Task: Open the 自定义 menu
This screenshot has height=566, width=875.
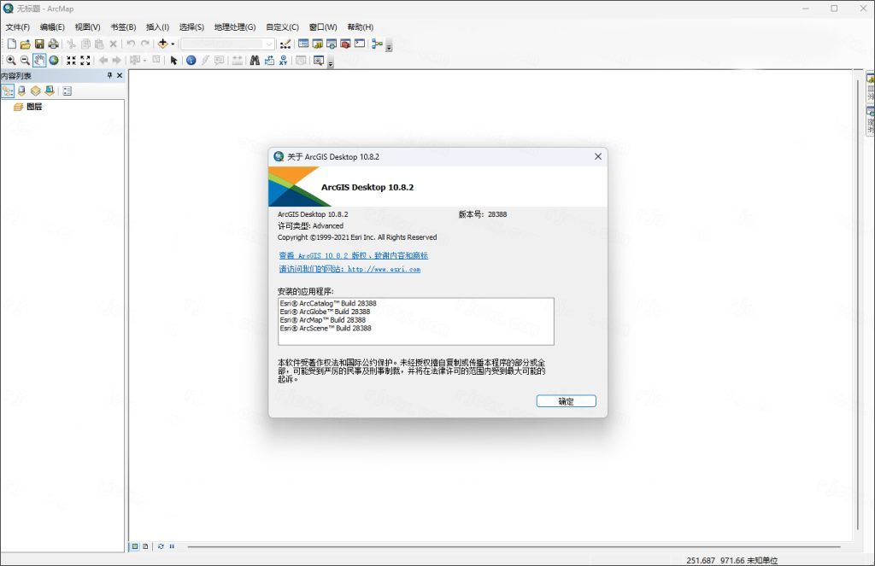Action: coord(282,26)
